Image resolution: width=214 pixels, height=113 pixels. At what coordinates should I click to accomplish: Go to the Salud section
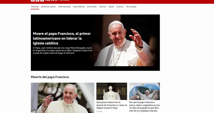111,7
